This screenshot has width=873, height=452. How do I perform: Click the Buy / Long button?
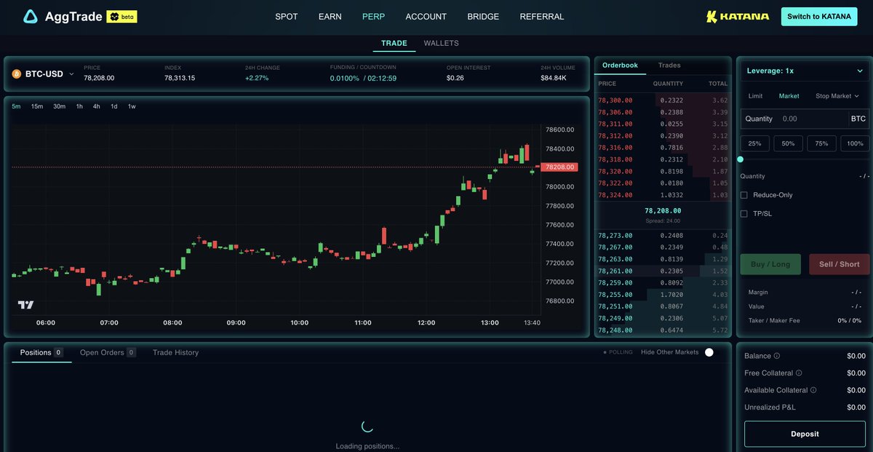pos(770,264)
